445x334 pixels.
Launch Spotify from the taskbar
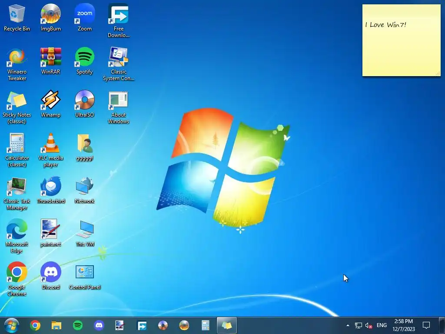tap(78, 325)
